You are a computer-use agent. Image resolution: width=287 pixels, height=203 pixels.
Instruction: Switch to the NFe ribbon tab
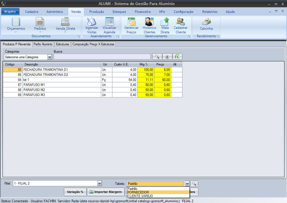pyautogui.click(x=162, y=12)
